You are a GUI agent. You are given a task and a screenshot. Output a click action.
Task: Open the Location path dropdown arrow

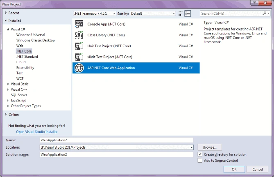(192, 147)
